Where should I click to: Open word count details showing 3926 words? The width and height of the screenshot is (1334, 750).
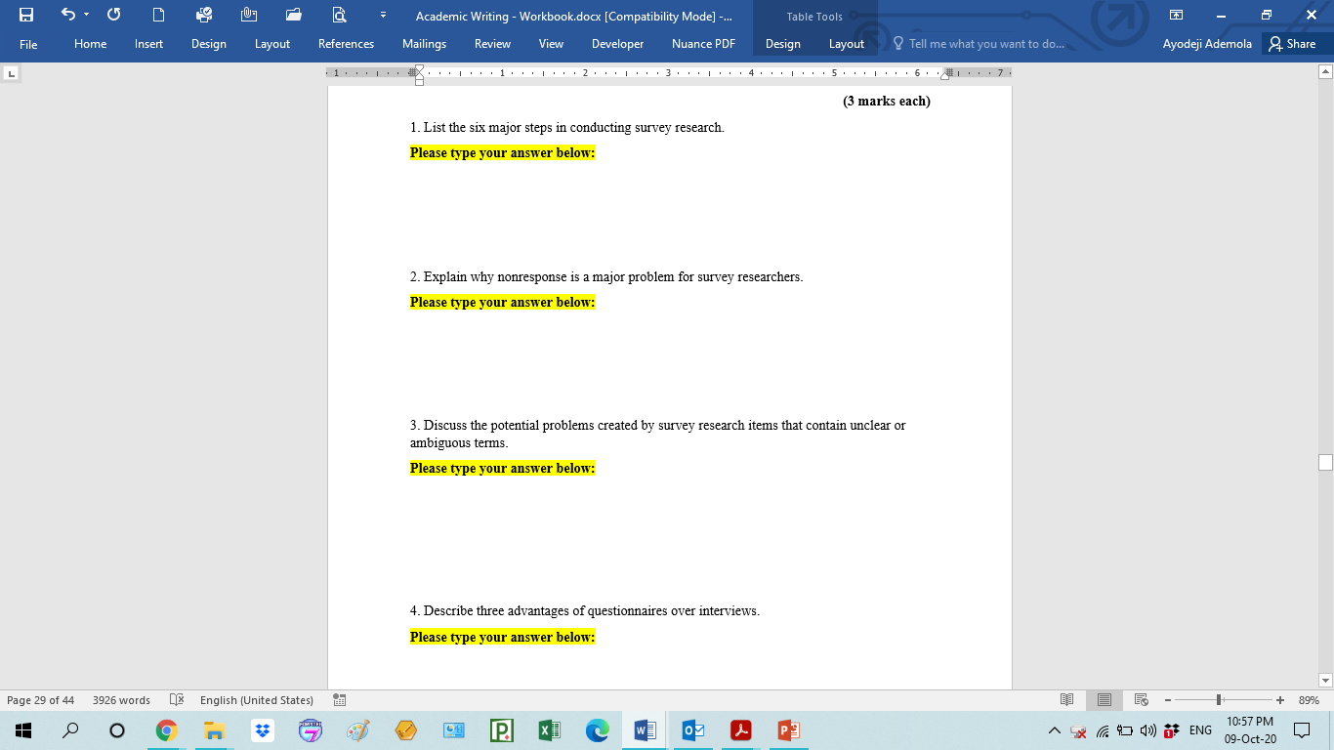click(x=119, y=700)
